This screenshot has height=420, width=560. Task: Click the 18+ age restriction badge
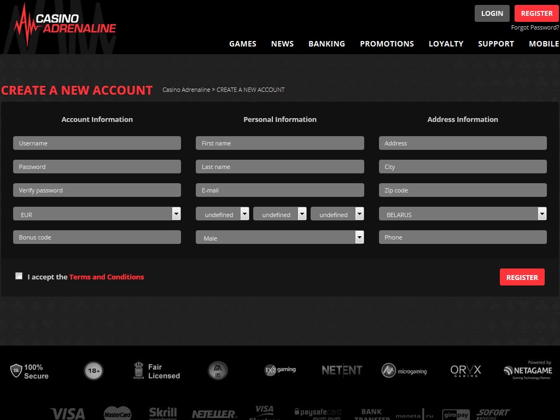click(94, 371)
